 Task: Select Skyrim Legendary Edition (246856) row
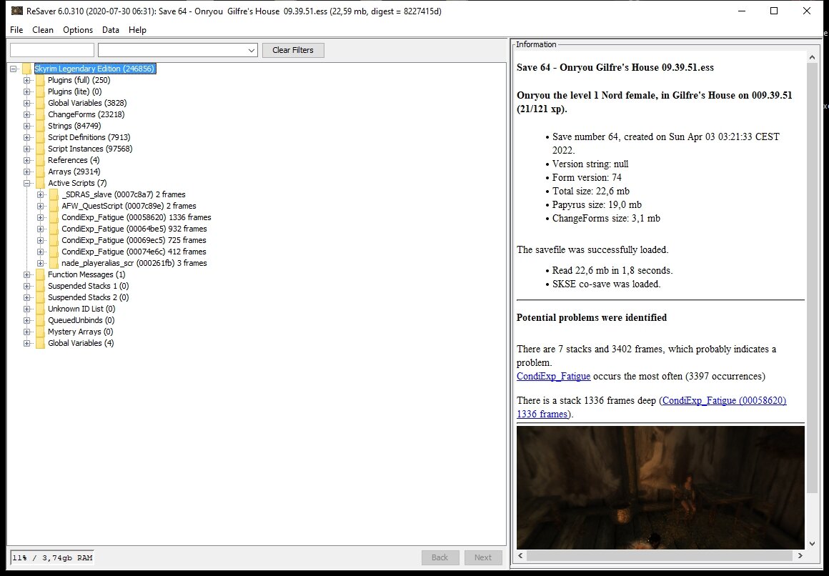(x=94, y=69)
